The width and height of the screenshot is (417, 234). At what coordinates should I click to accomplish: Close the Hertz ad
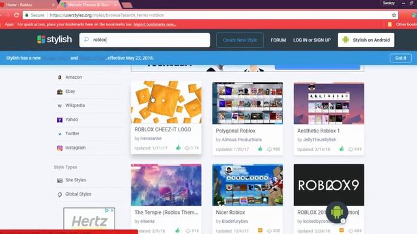pos(112,211)
